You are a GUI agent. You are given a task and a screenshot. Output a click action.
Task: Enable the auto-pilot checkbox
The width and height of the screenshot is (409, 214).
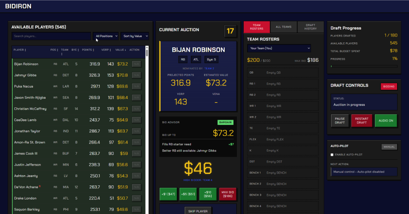(332, 155)
